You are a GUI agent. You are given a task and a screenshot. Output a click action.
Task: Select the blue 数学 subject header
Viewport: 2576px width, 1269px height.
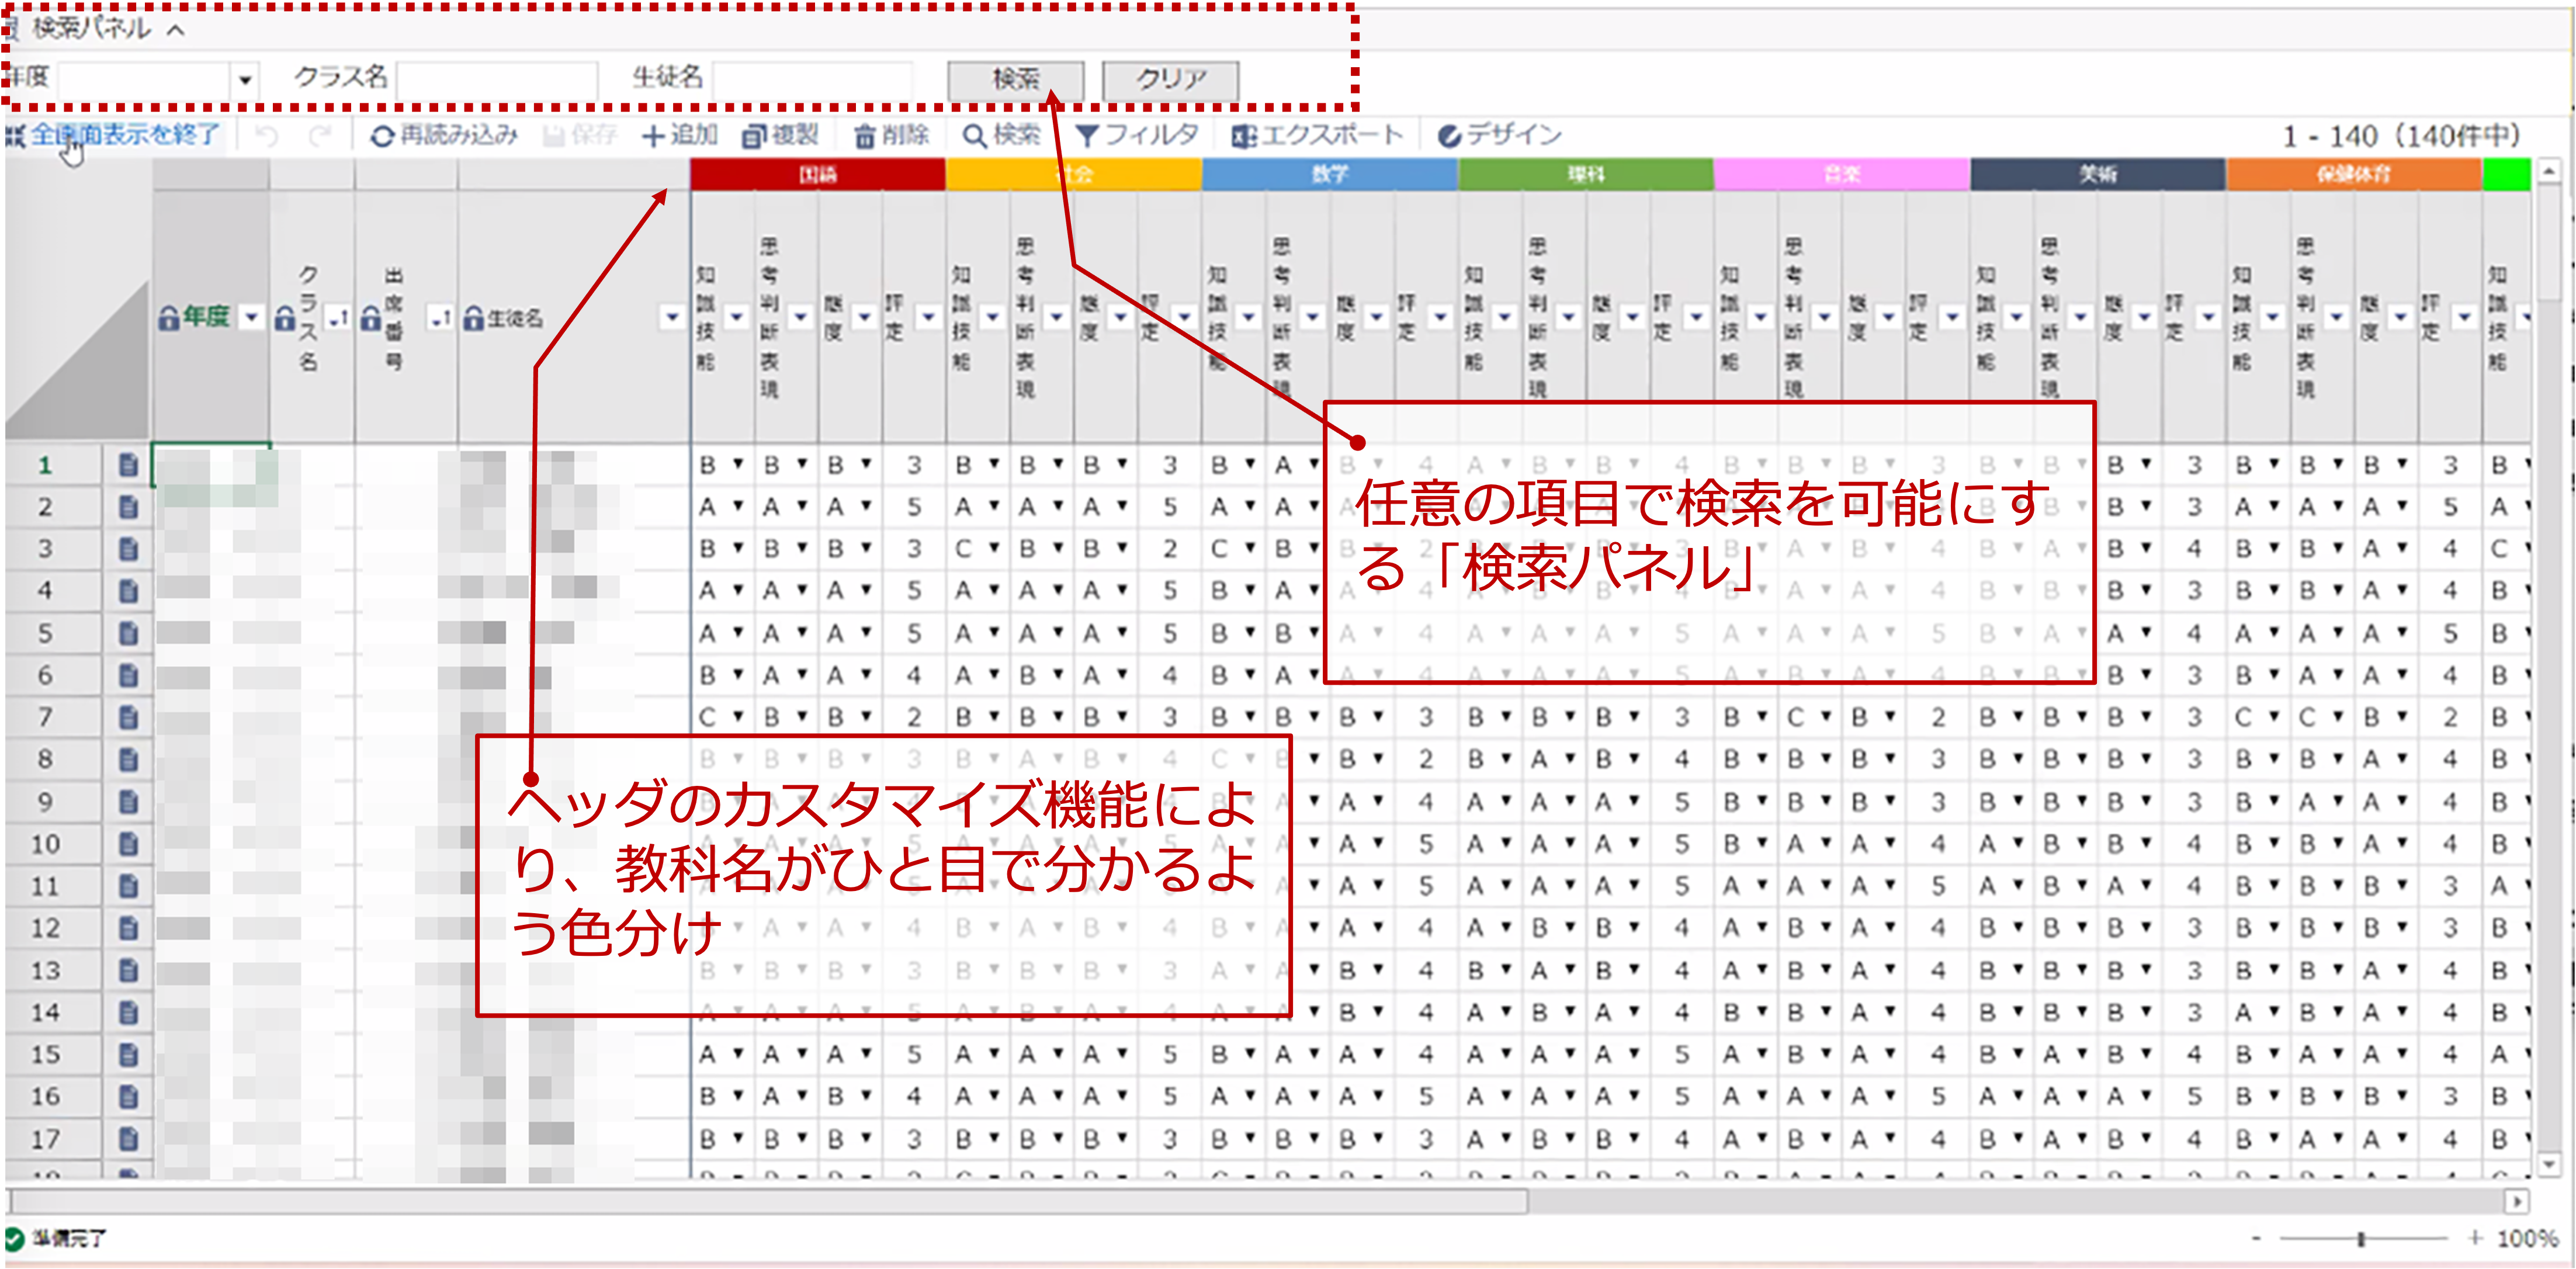pyautogui.click(x=1329, y=174)
